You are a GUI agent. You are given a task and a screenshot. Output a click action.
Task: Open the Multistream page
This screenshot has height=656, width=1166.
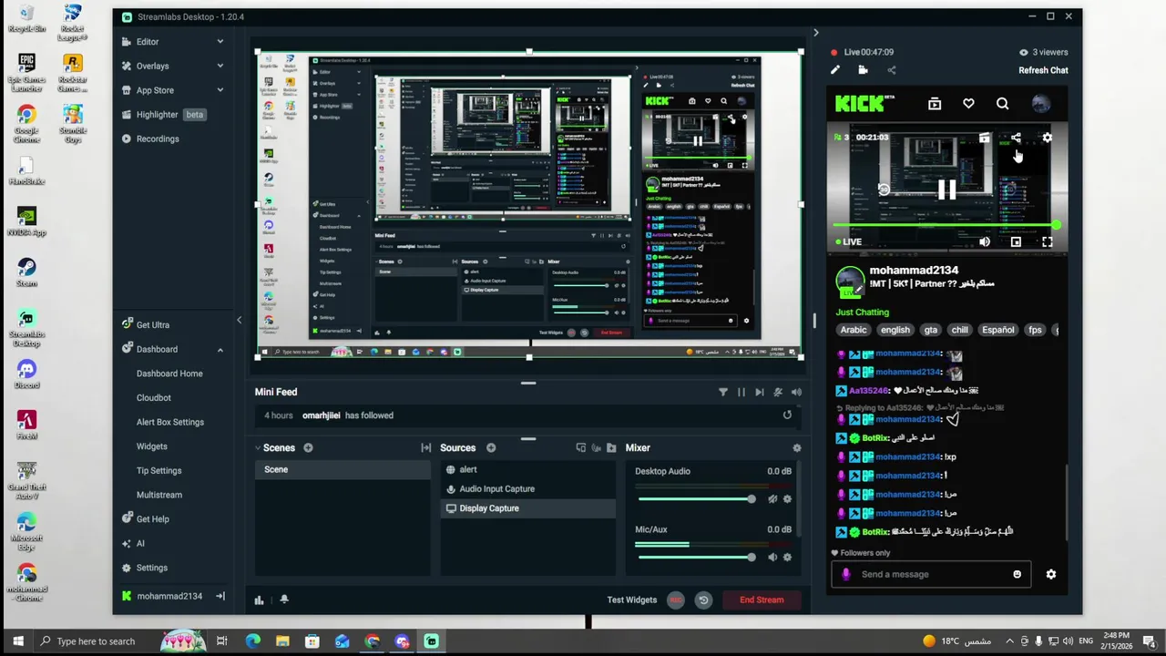(159, 495)
